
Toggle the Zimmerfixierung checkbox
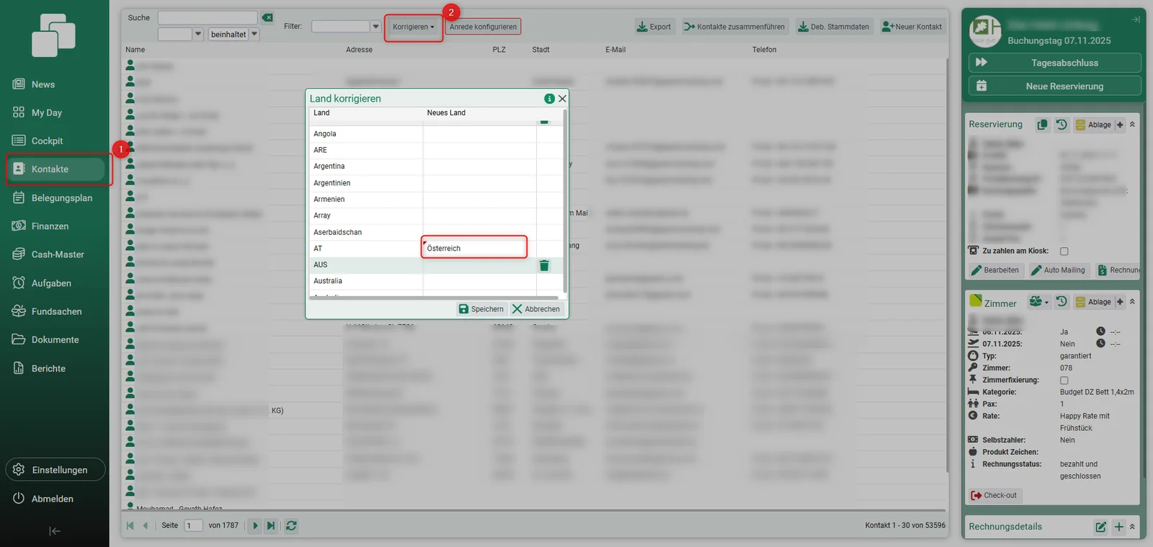coord(1064,381)
